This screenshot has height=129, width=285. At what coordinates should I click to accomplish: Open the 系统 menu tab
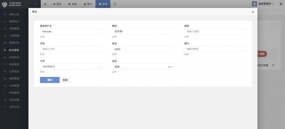72,4
